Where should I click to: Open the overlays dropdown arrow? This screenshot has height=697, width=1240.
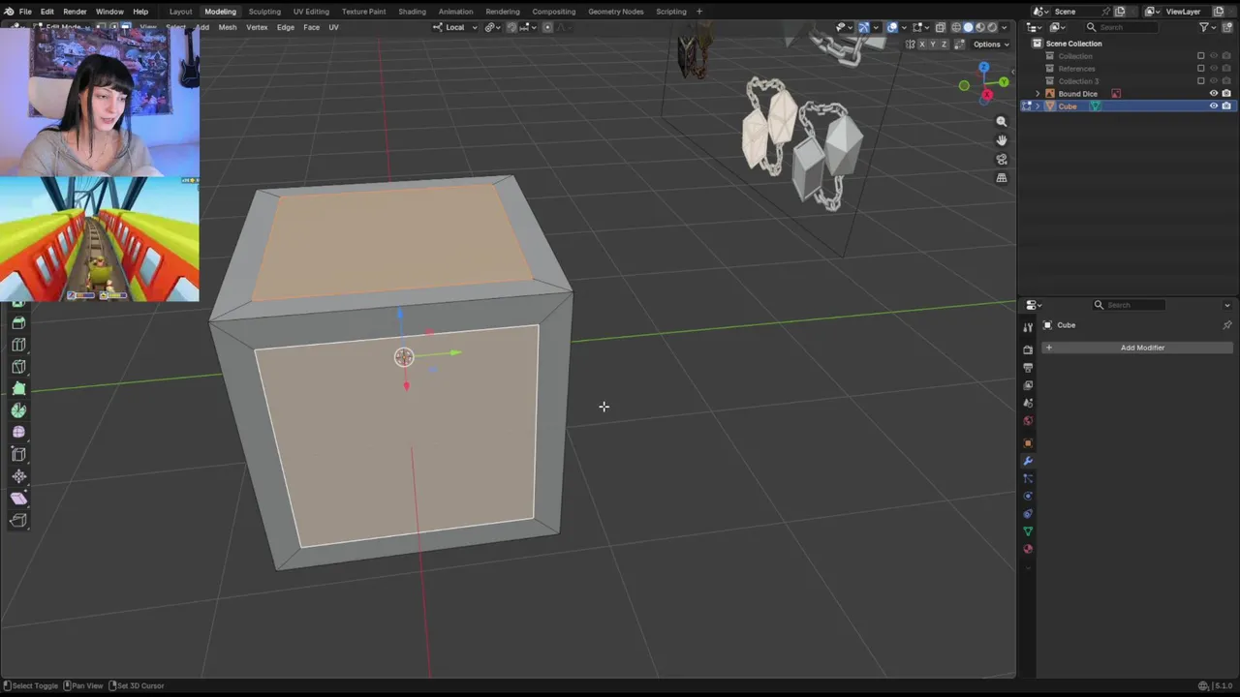pyautogui.click(x=904, y=27)
